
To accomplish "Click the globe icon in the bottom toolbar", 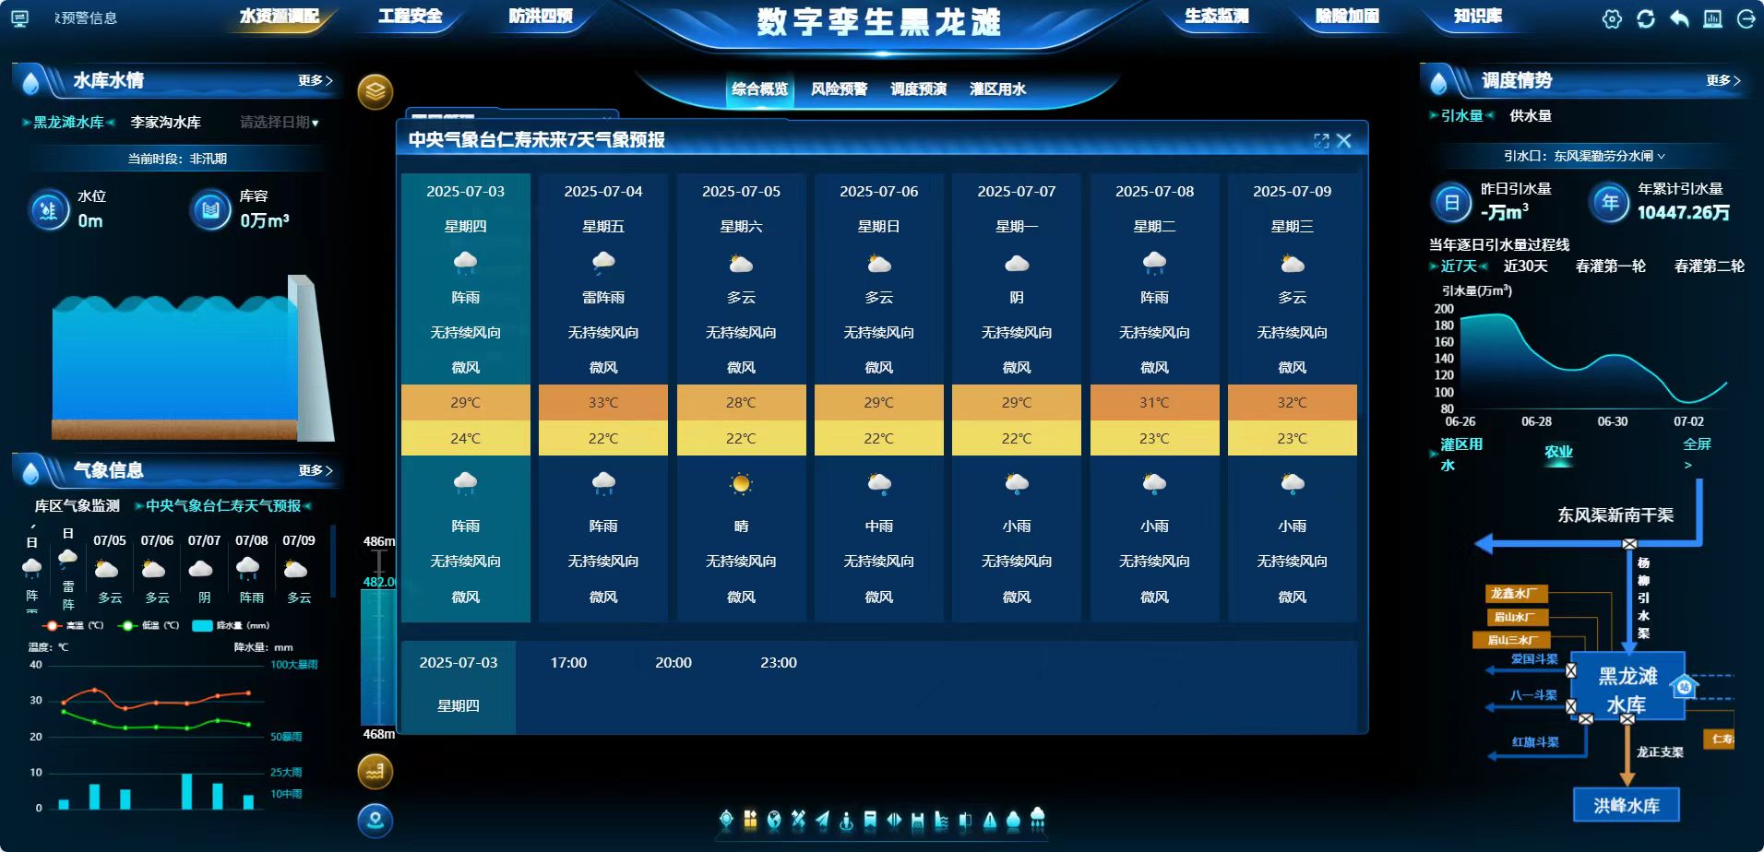I will 774,819.
